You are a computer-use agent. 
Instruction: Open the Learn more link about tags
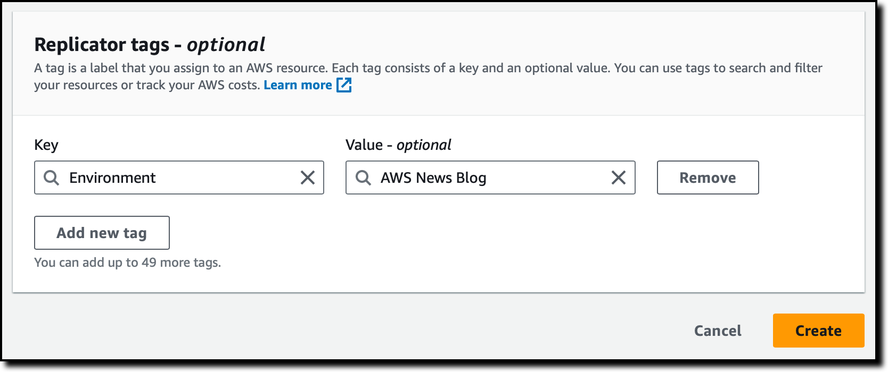point(298,85)
